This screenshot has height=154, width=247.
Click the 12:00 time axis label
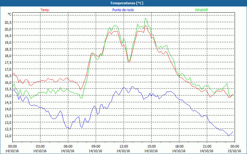(x=124, y=147)
